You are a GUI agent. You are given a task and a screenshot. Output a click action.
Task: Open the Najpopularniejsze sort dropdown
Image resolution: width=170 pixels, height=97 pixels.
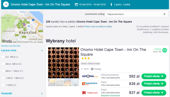[x=137, y=14]
